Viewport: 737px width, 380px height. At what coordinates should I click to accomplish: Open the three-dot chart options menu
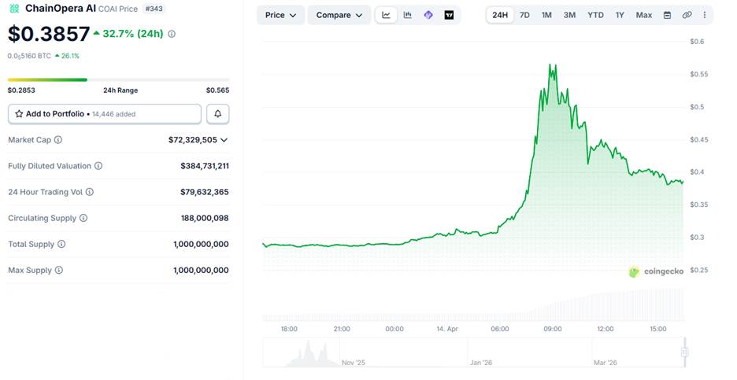coord(704,15)
